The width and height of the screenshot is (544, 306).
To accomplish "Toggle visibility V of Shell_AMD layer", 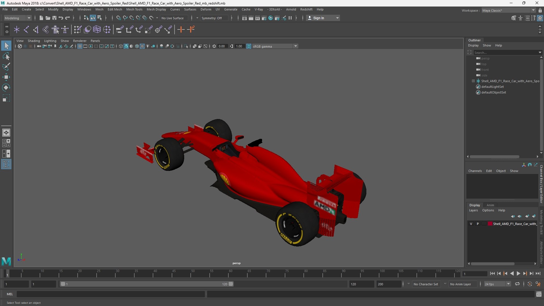I will 471,224.
